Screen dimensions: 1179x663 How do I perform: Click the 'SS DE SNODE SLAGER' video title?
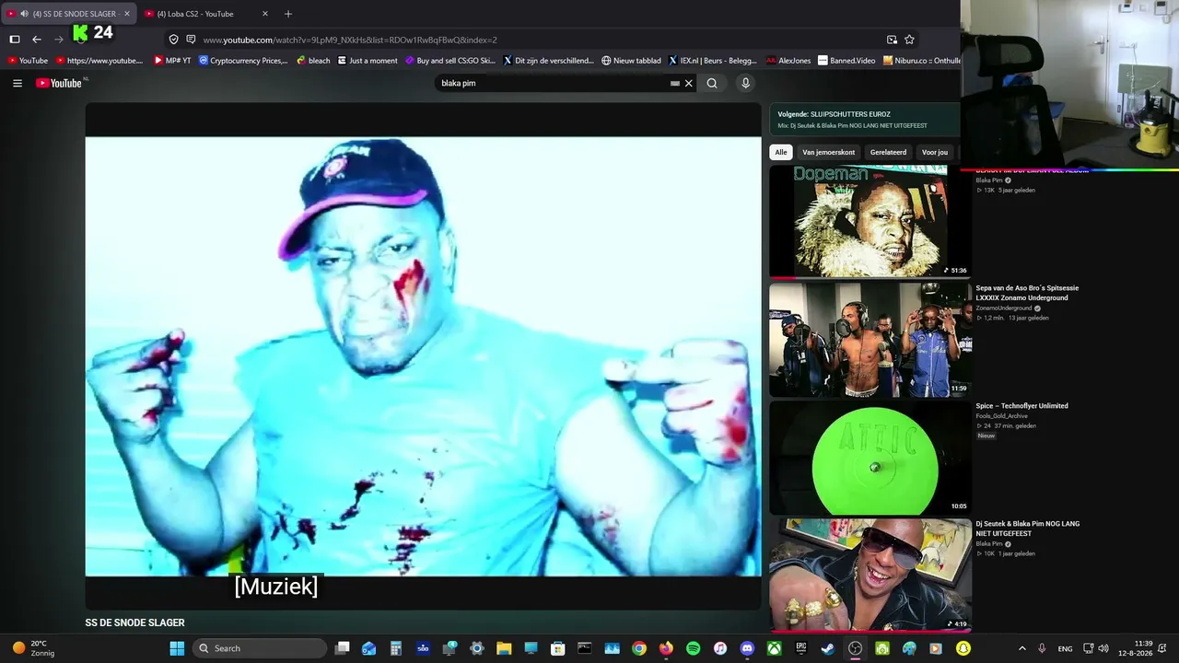pyautogui.click(x=134, y=622)
